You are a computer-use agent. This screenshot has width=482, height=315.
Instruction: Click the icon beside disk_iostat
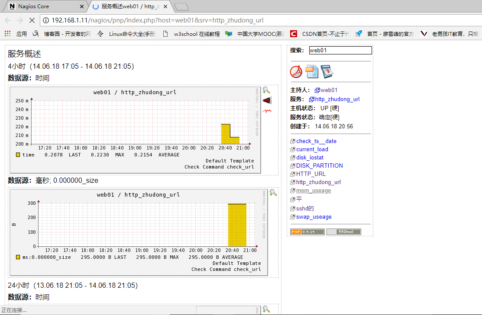(293, 158)
